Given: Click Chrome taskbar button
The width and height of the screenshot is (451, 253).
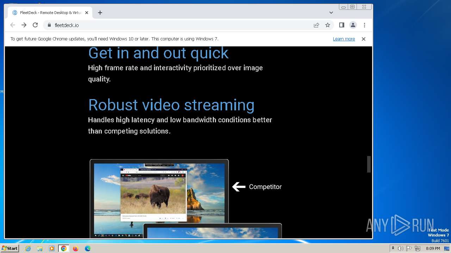Looking at the screenshot, I should pyautogui.click(x=63, y=248).
